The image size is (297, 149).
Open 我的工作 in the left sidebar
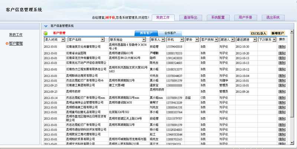16,35
